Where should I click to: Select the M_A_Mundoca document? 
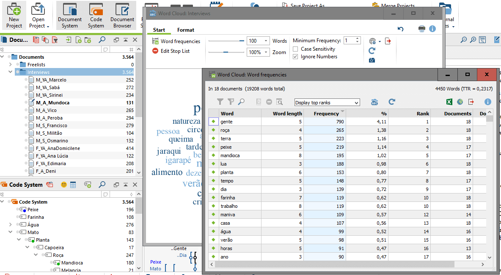53,103
